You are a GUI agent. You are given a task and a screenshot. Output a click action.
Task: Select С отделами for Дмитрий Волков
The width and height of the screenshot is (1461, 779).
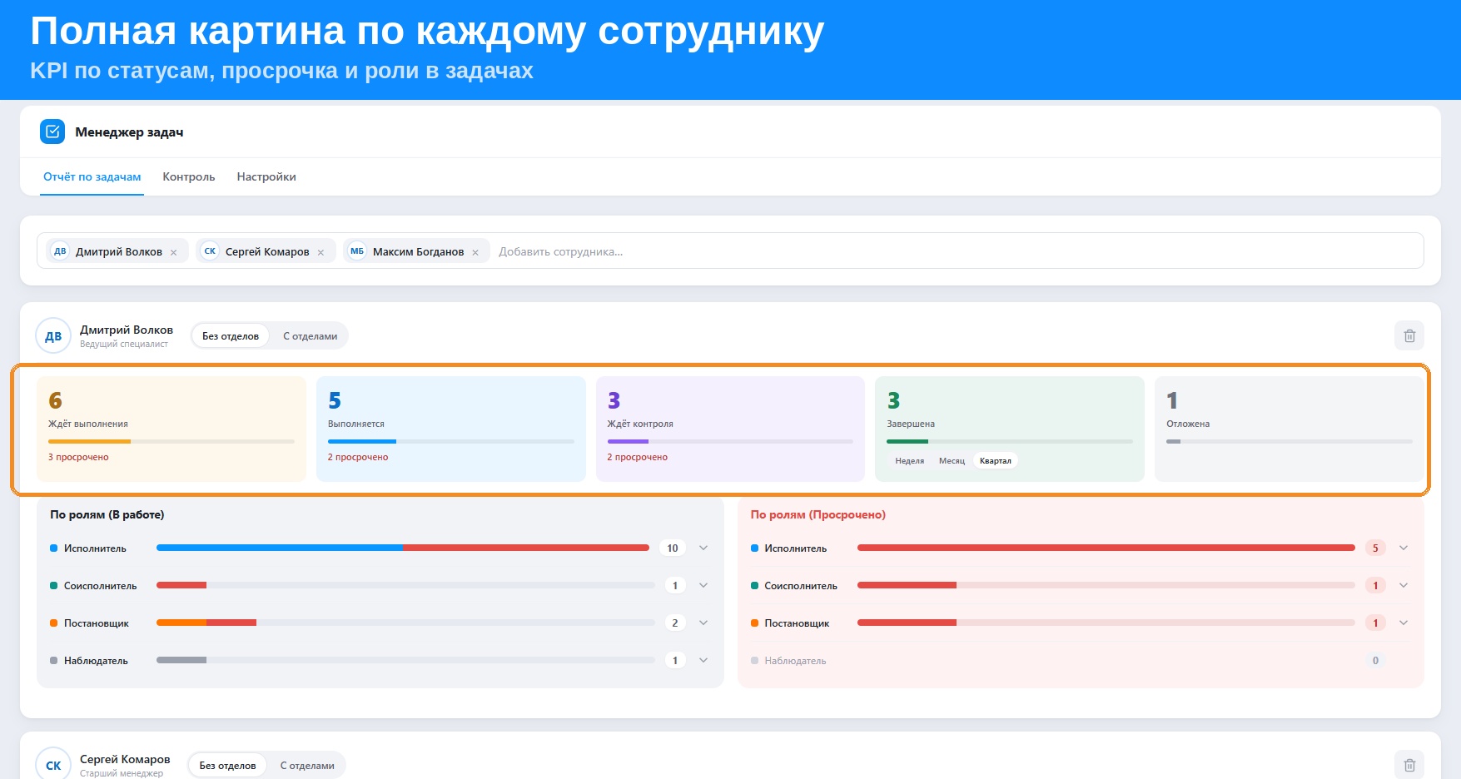tap(310, 336)
